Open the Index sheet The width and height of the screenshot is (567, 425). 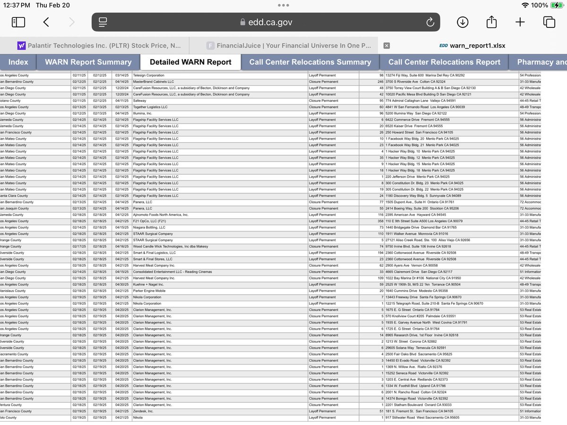click(18, 62)
